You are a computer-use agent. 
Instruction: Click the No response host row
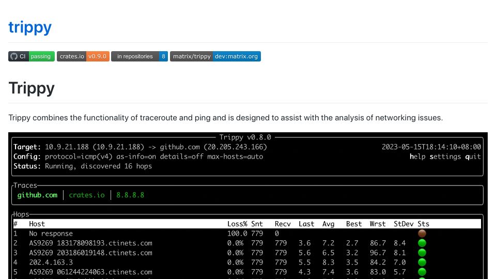[x=51, y=234]
